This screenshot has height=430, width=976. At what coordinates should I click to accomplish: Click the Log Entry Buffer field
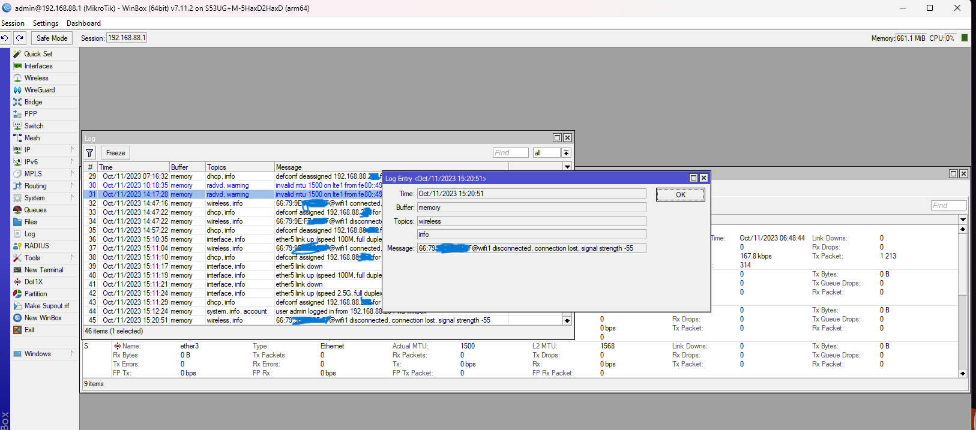pyautogui.click(x=531, y=208)
